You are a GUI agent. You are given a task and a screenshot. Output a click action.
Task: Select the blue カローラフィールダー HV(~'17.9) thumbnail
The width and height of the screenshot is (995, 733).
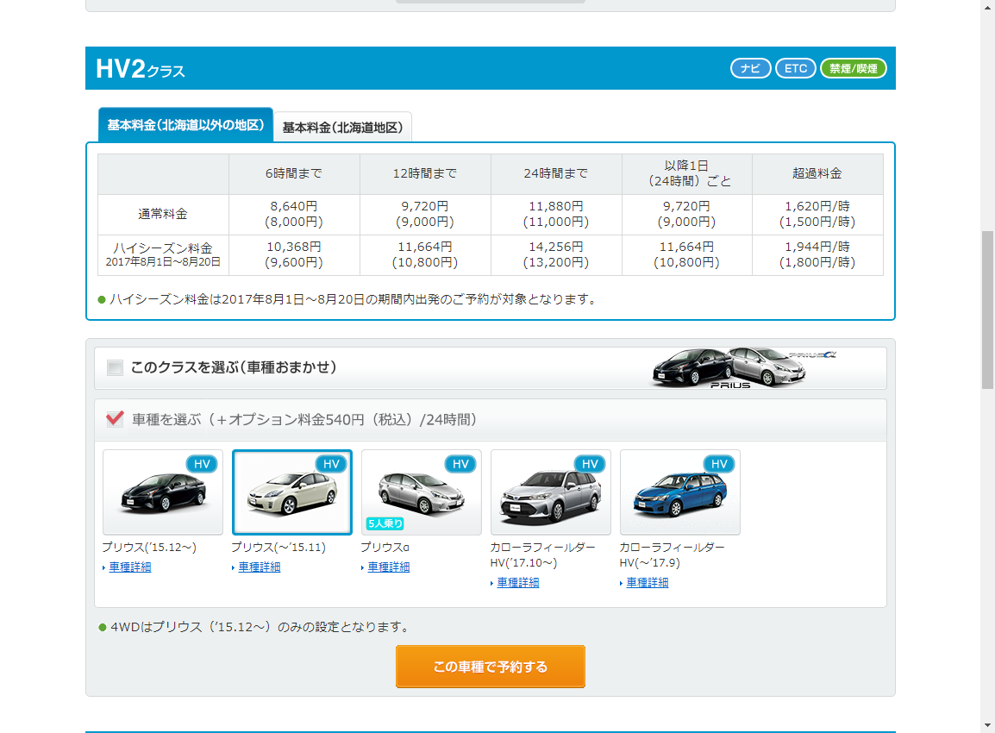click(680, 492)
